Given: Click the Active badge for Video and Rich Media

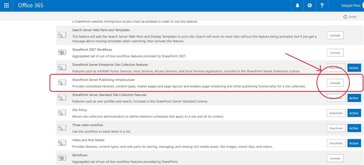Looking at the screenshot, I should pyautogui.click(x=354, y=143).
